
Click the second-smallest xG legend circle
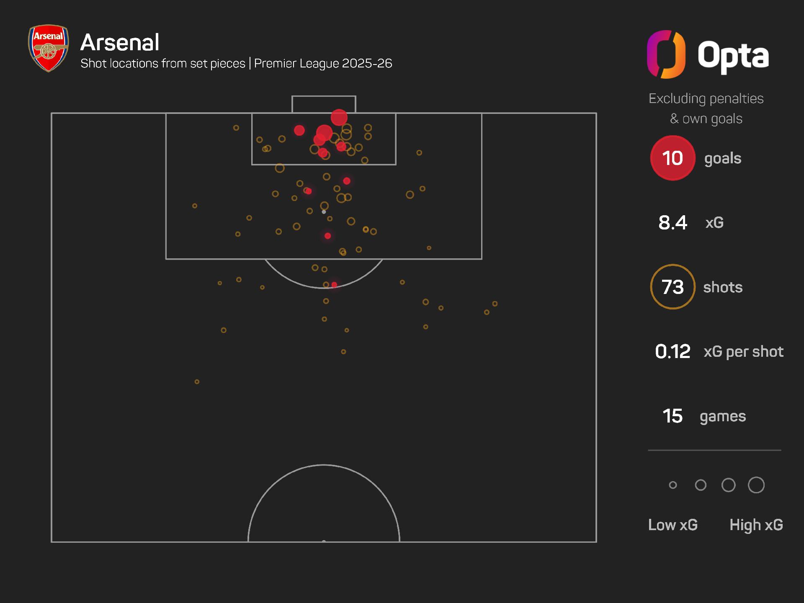pos(701,485)
